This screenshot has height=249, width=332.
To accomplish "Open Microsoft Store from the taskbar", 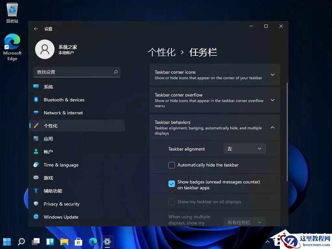I will 78,242.
